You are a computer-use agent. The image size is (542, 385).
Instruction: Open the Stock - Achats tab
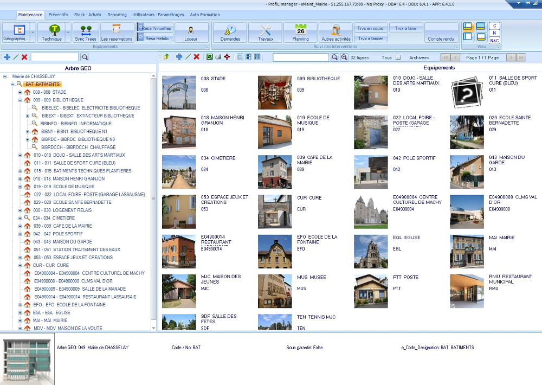click(x=87, y=15)
